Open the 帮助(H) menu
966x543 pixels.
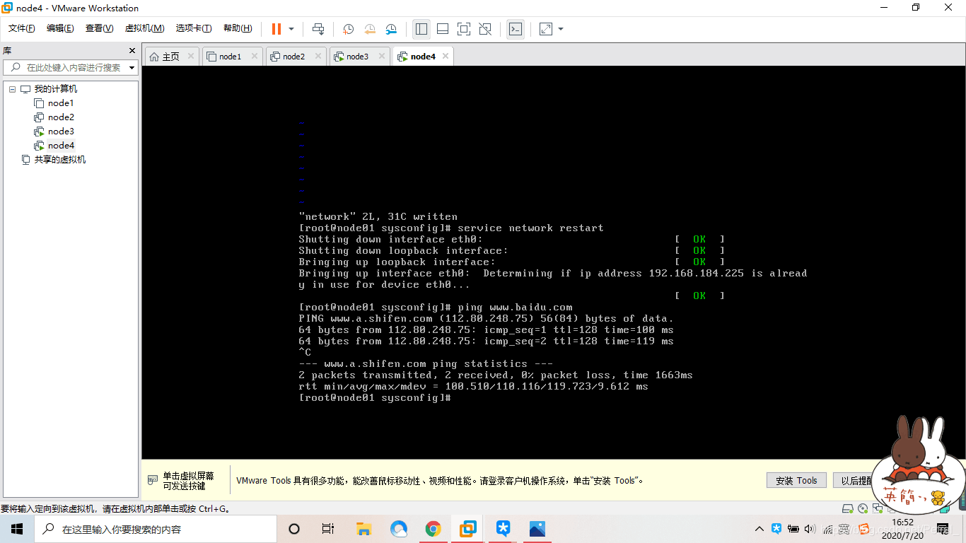238,28
